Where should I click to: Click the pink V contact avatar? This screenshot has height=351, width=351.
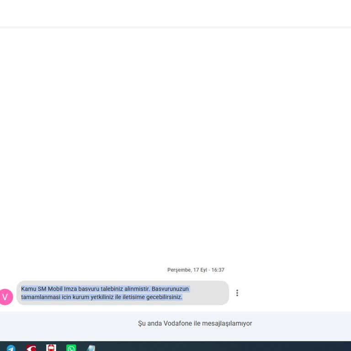click(5, 297)
